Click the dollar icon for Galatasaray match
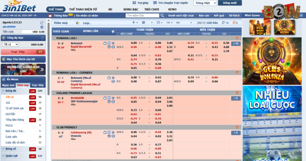Screen dimensions: 306x161 113,136
